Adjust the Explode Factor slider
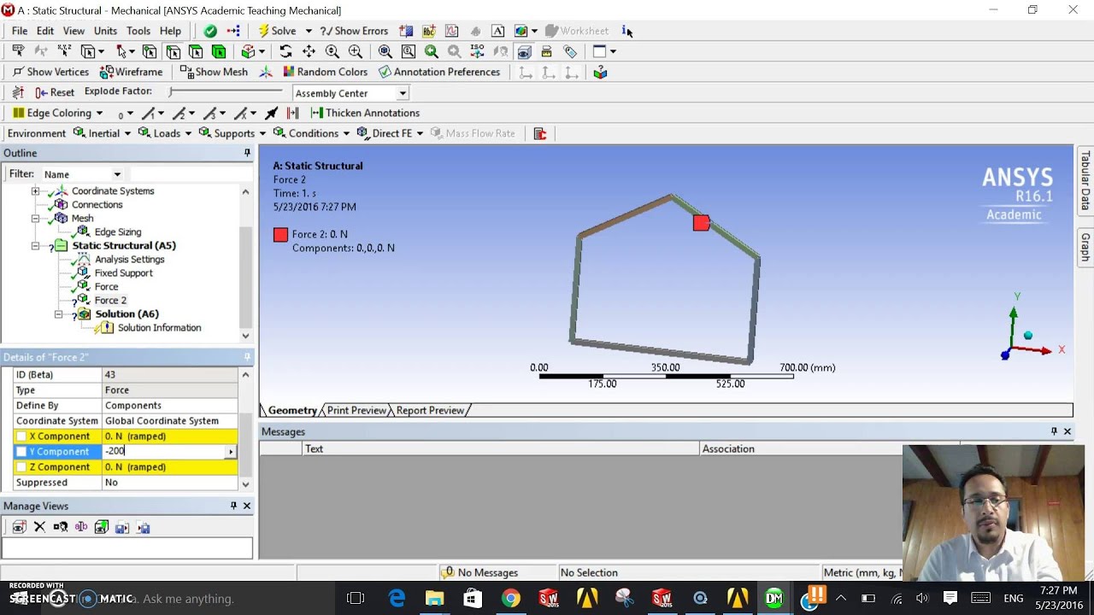 pyautogui.click(x=226, y=91)
